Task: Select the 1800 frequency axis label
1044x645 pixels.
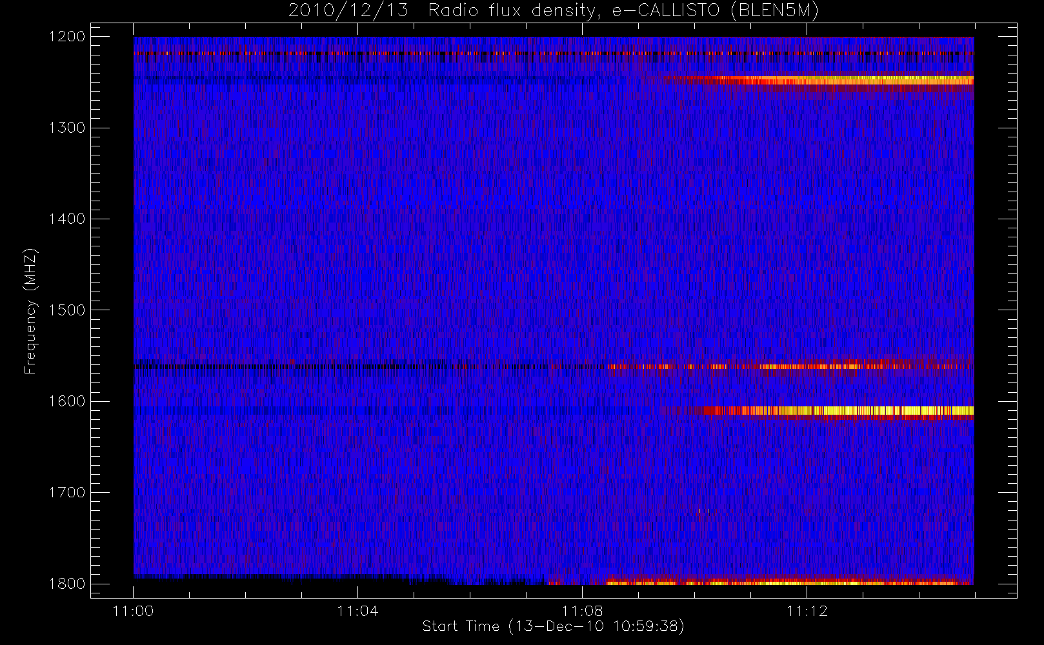Action: pos(67,584)
